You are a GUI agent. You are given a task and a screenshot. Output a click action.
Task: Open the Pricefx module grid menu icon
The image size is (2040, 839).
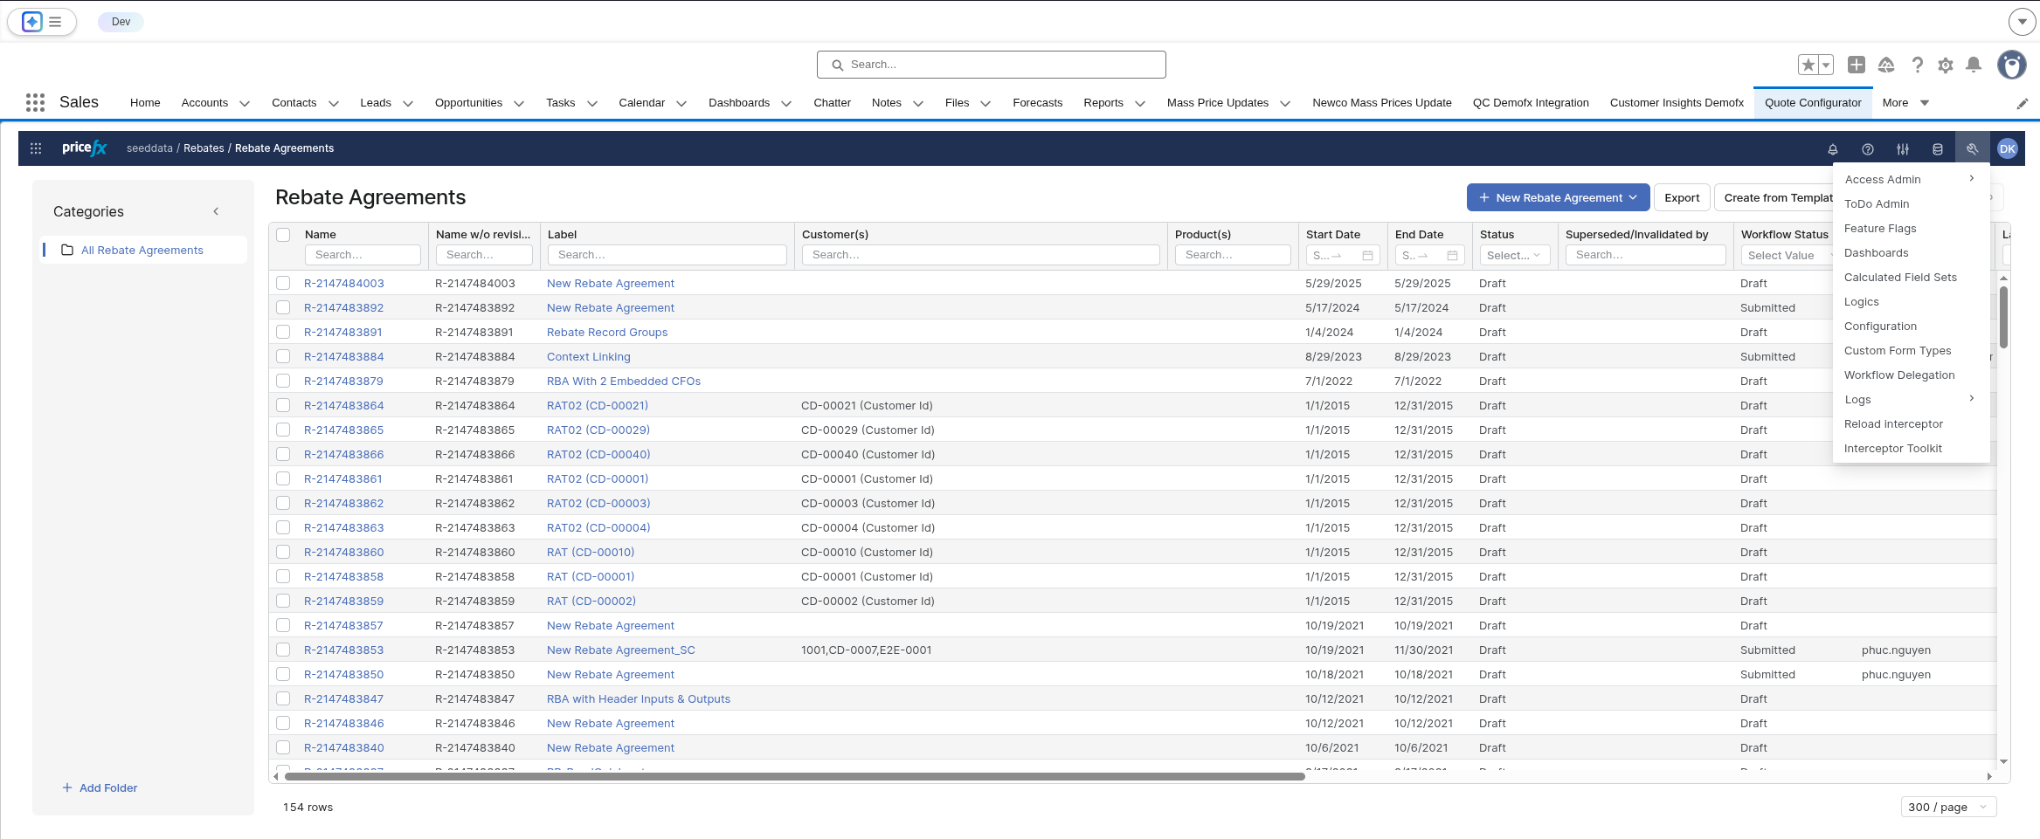(x=36, y=148)
